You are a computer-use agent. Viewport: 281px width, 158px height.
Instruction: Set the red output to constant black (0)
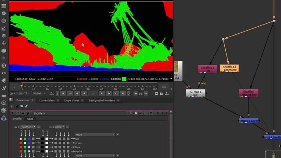tap(43, 139)
